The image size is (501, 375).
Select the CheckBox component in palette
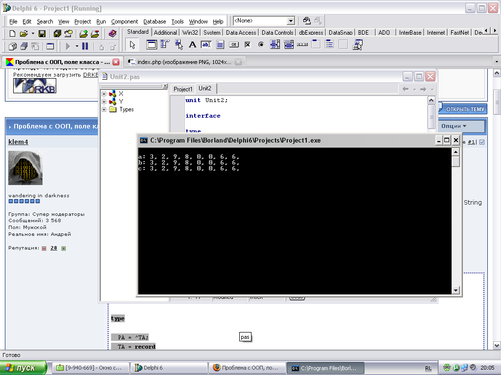click(248, 45)
